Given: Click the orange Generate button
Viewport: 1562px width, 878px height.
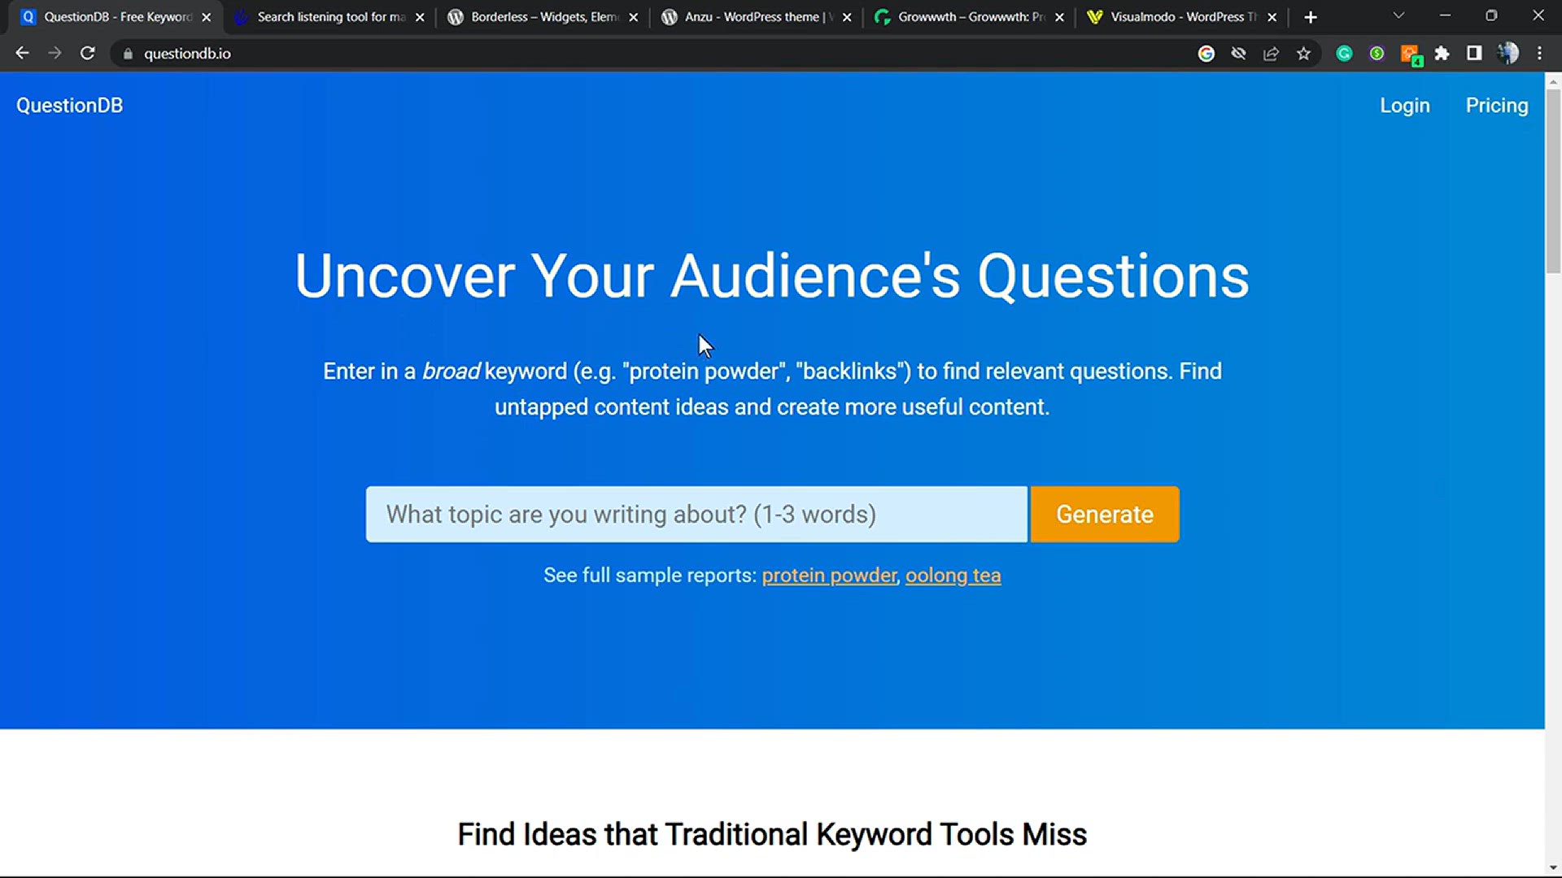Looking at the screenshot, I should click(x=1105, y=515).
